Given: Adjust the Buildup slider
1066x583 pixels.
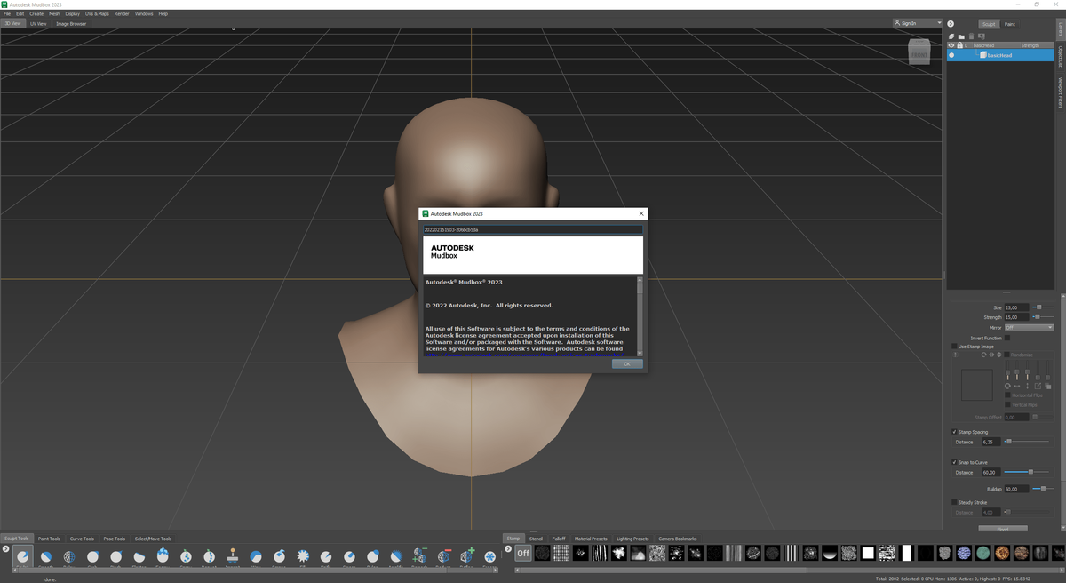Looking at the screenshot, I should click(1043, 489).
